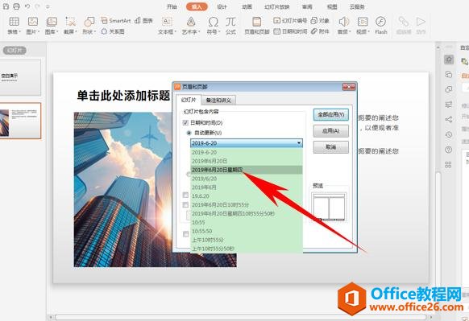Click the 幻灯片 pill tab above thumbnails
The height and width of the screenshot is (321, 469).
(x=15, y=51)
